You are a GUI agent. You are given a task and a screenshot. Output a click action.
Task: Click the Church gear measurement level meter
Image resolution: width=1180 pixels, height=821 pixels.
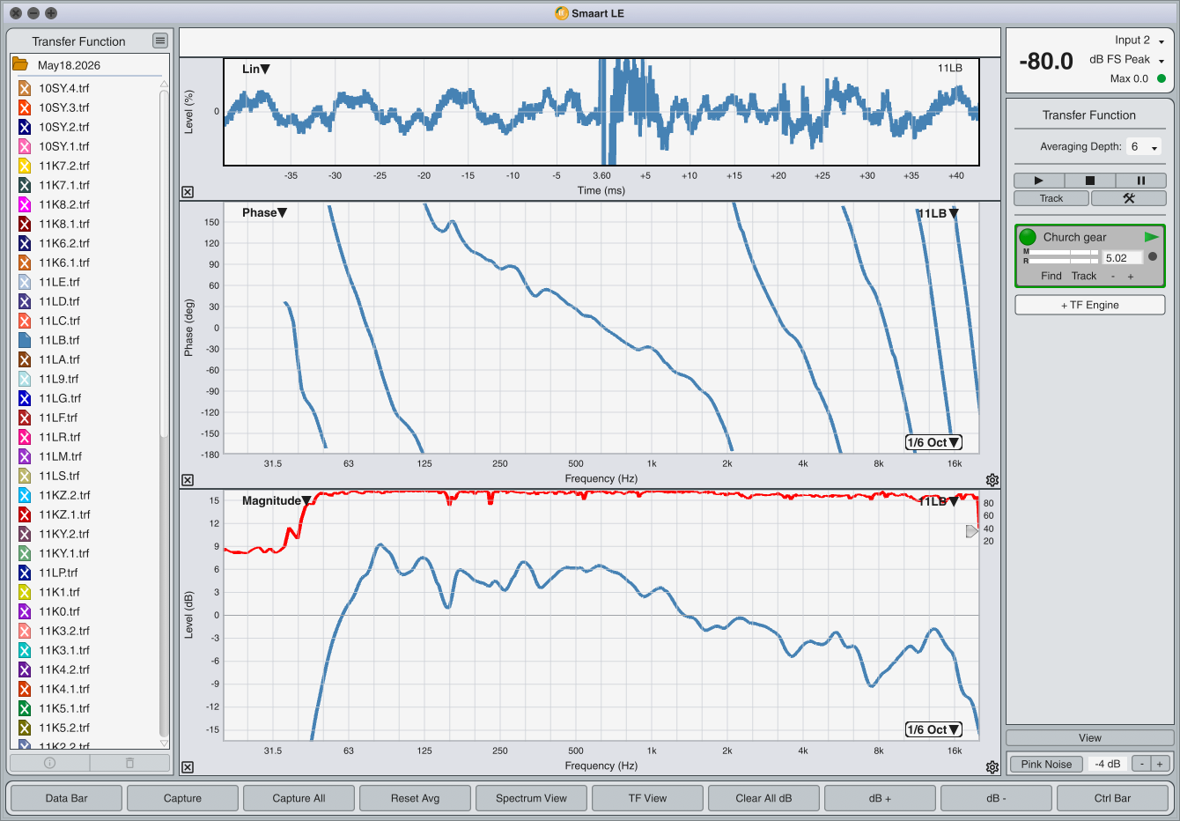click(x=1060, y=256)
